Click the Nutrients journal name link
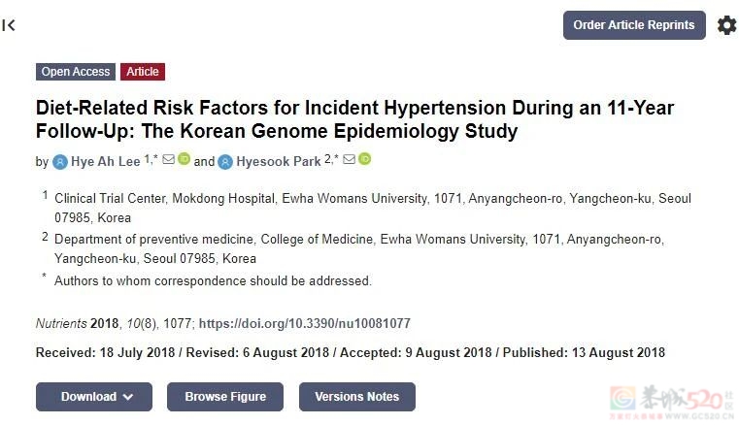Screen dimensions: 739x425 [61, 323]
